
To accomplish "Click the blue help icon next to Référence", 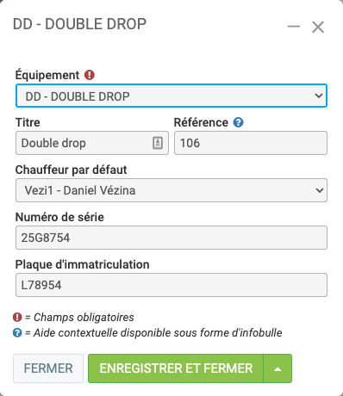I will (238, 122).
